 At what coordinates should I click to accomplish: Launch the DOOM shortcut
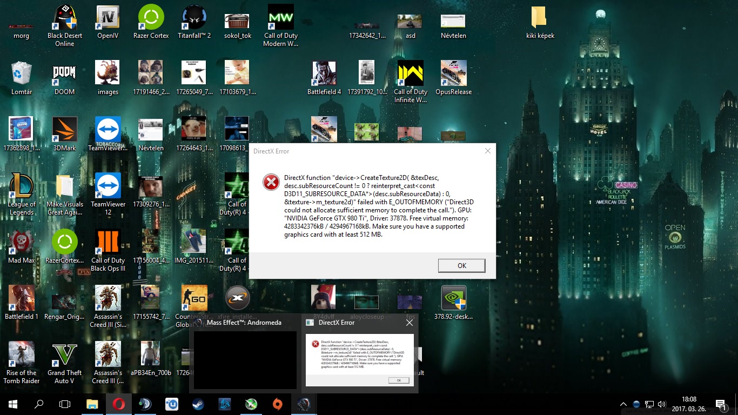click(x=65, y=79)
